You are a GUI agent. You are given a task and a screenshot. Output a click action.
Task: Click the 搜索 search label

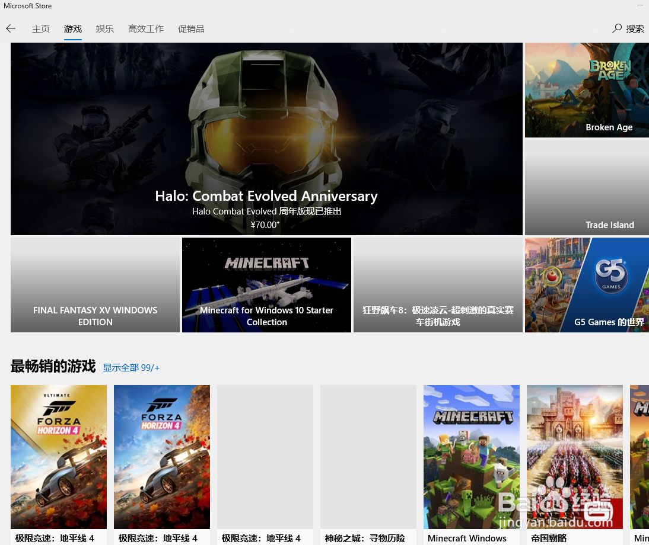coord(635,29)
